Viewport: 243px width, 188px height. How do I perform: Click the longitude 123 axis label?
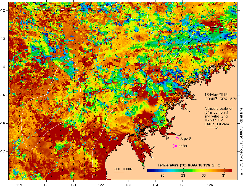128,185
